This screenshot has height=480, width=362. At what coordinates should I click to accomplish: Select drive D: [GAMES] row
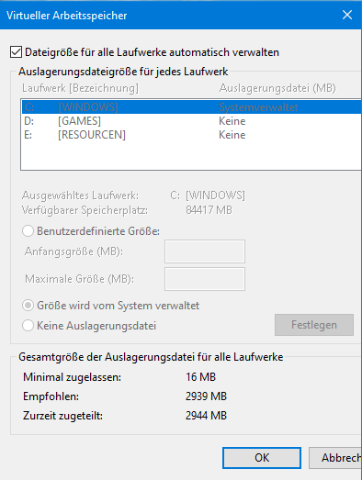point(192,121)
